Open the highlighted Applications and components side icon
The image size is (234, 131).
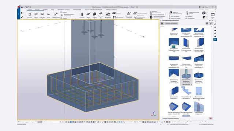(x=215, y=39)
